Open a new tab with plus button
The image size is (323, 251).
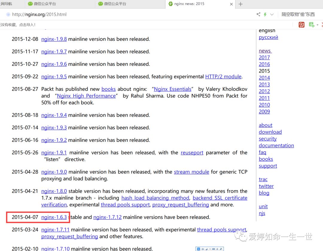(x=240, y=4)
